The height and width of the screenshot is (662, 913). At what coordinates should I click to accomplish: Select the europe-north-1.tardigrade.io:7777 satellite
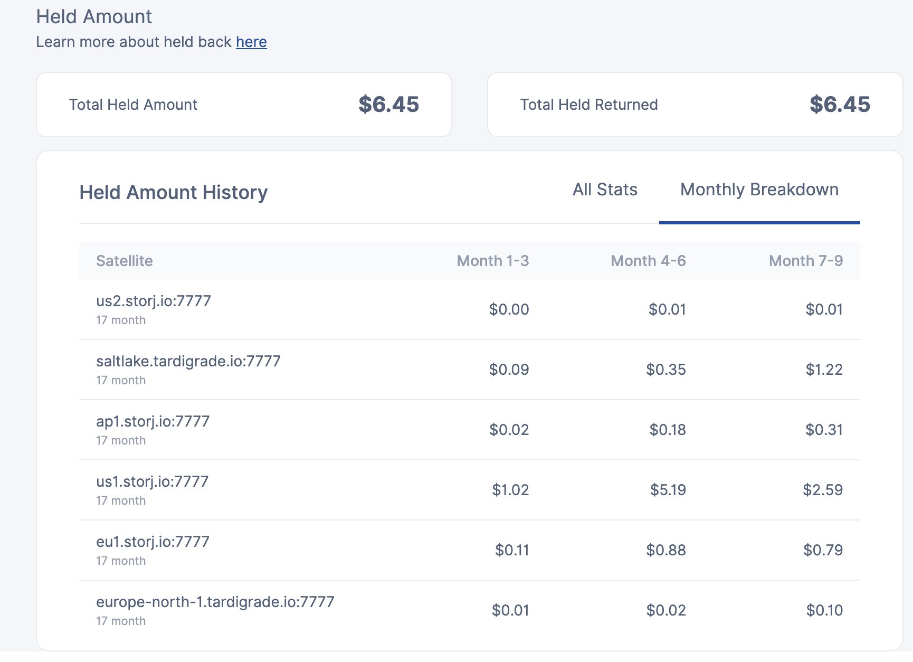[215, 602]
